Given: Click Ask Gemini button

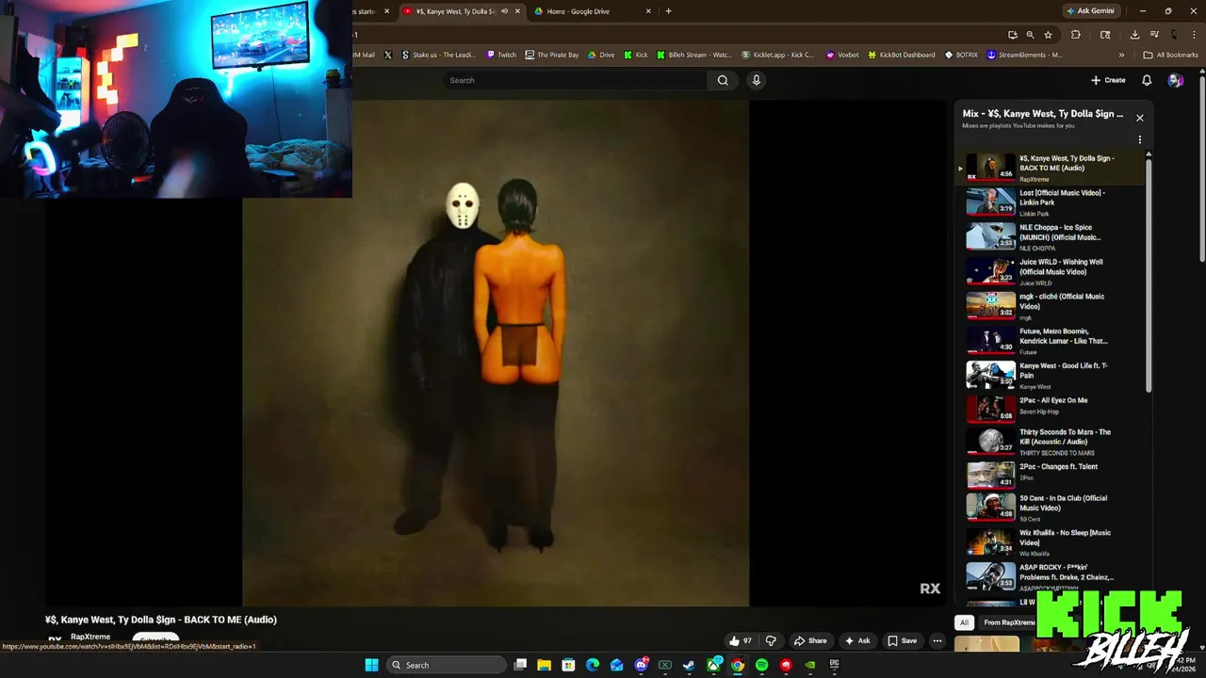Looking at the screenshot, I should [1090, 11].
